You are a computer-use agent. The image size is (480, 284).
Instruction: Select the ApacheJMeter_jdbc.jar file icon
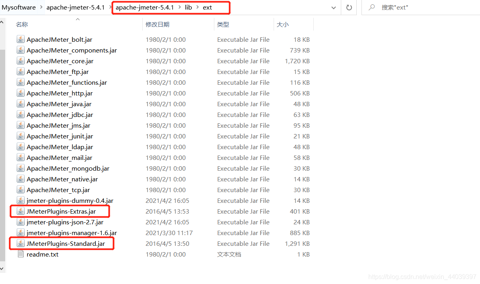coord(21,115)
